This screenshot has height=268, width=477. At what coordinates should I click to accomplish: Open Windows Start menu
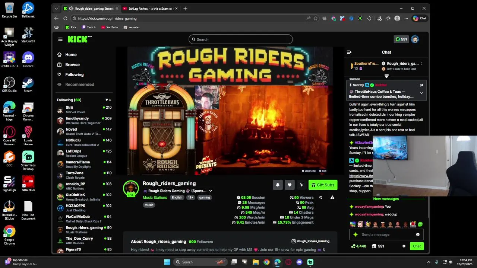click(x=167, y=262)
